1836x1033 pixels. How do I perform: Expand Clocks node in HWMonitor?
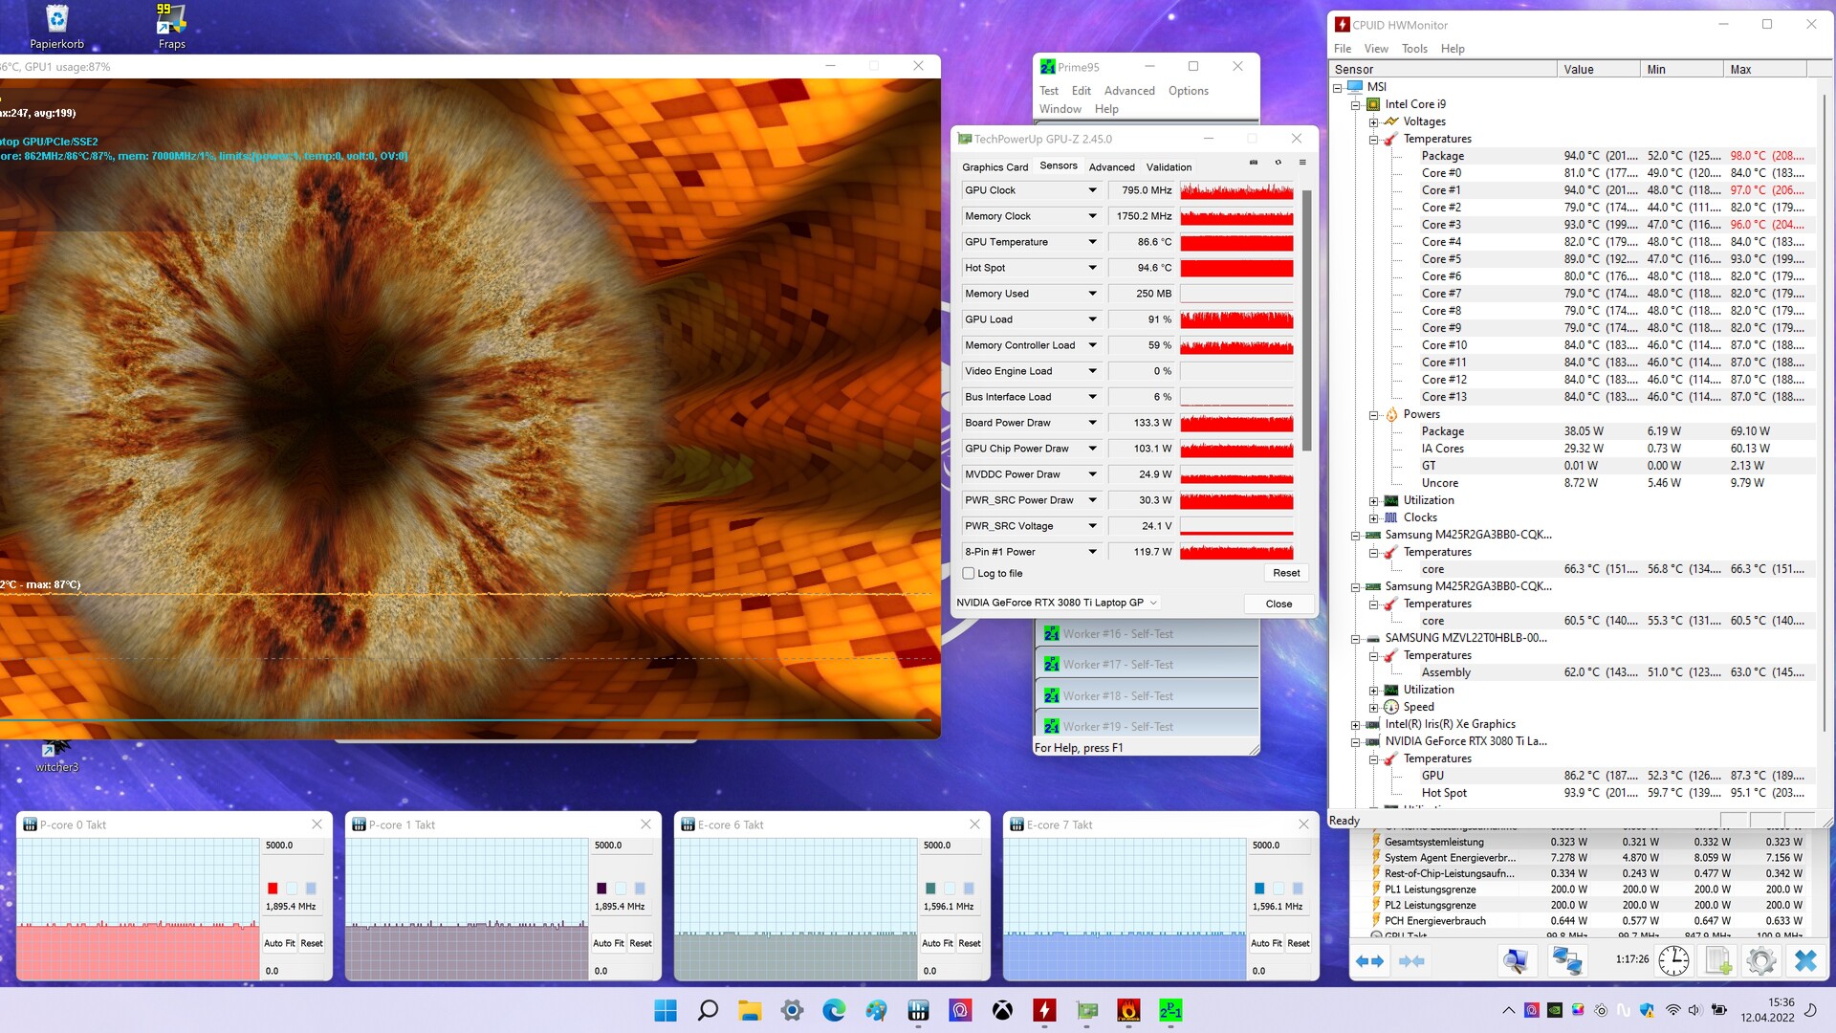(1374, 518)
